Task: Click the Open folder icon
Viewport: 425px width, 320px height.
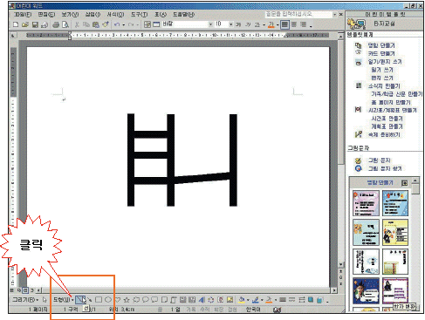Action: pyautogui.click(x=25, y=24)
